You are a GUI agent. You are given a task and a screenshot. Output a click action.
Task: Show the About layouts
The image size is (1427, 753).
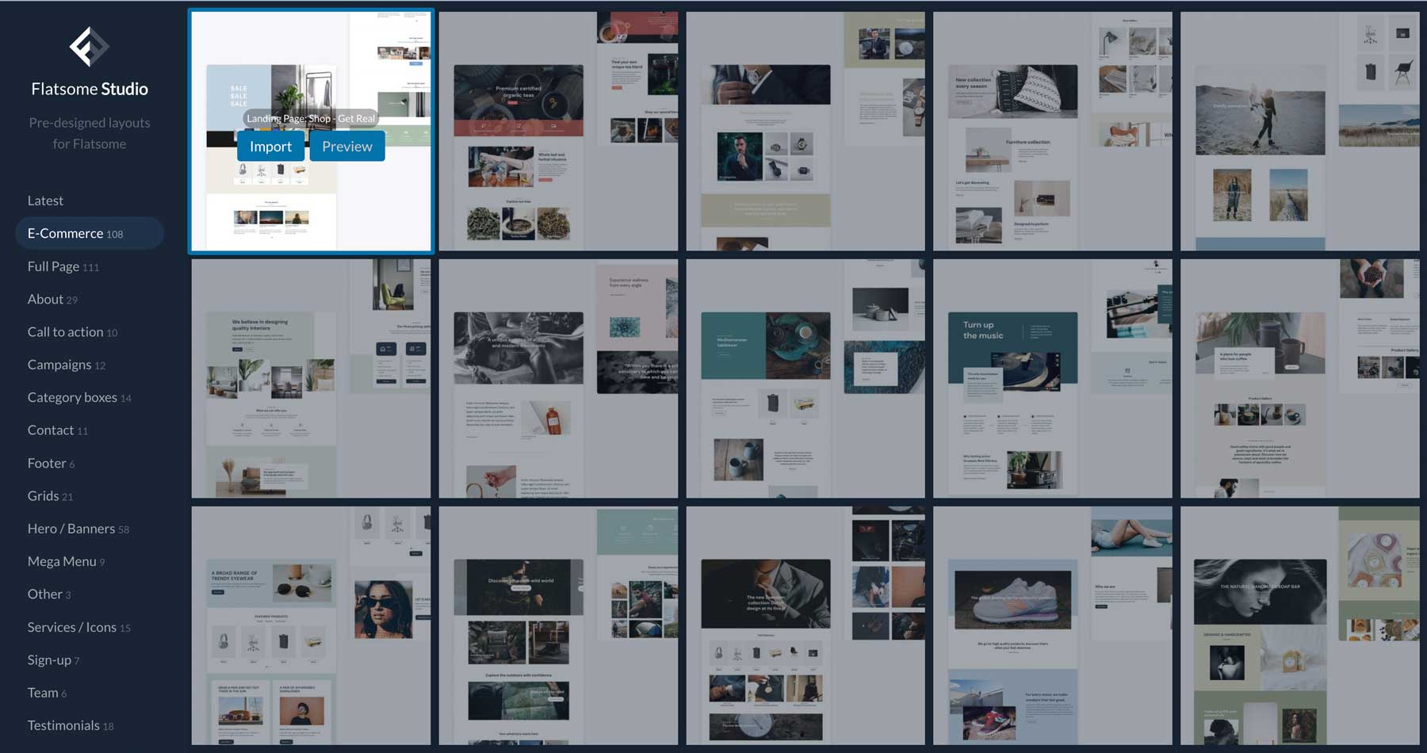52,299
